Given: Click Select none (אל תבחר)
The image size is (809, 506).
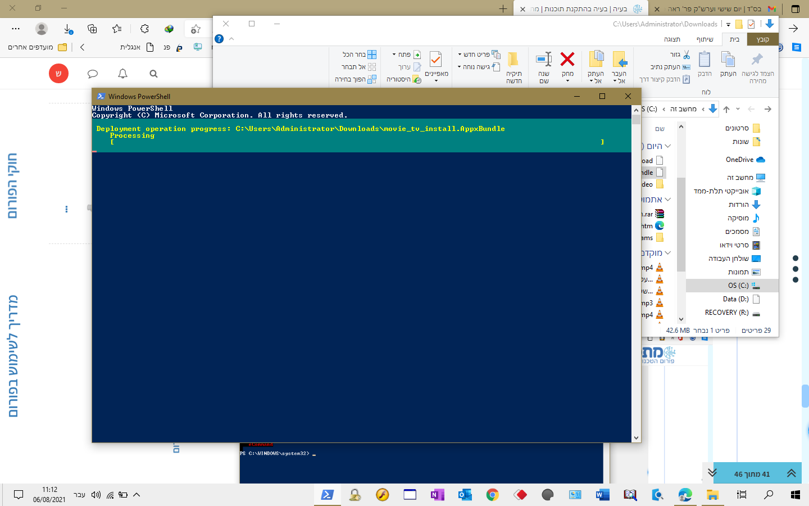Looking at the screenshot, I should click(x=358, y=67).
